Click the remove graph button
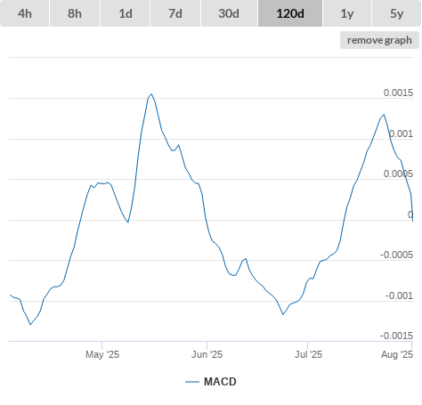The width and height of the screenshot is (422, 405). coord(379,40)
